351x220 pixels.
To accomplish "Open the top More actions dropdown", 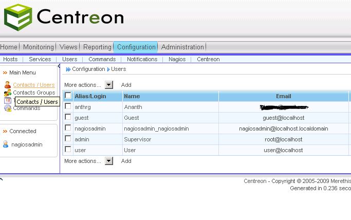I will click(109, 85).
